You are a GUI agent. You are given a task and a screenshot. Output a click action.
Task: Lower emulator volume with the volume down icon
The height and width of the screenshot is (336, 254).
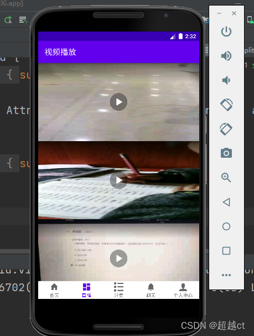coord(226,80)
